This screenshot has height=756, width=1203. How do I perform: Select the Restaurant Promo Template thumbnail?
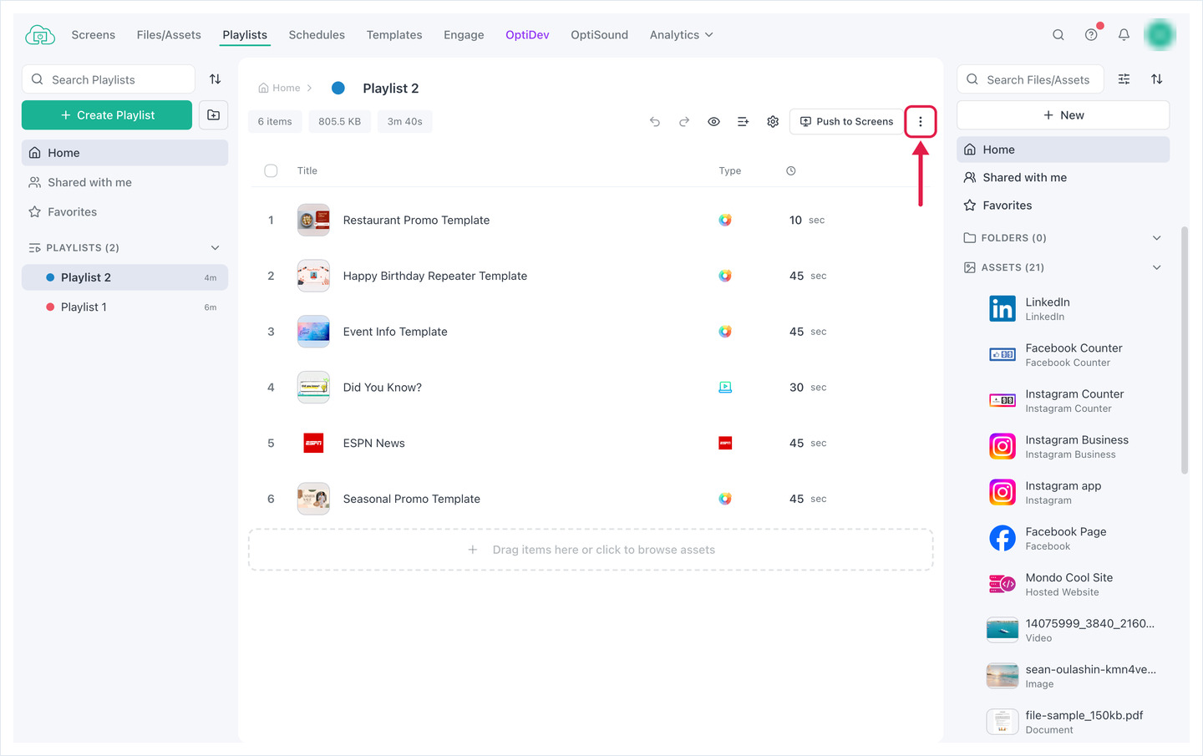coord(313,221)
